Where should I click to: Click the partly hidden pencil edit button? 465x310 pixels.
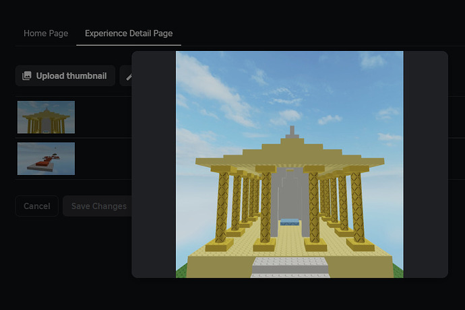(126, 76)
